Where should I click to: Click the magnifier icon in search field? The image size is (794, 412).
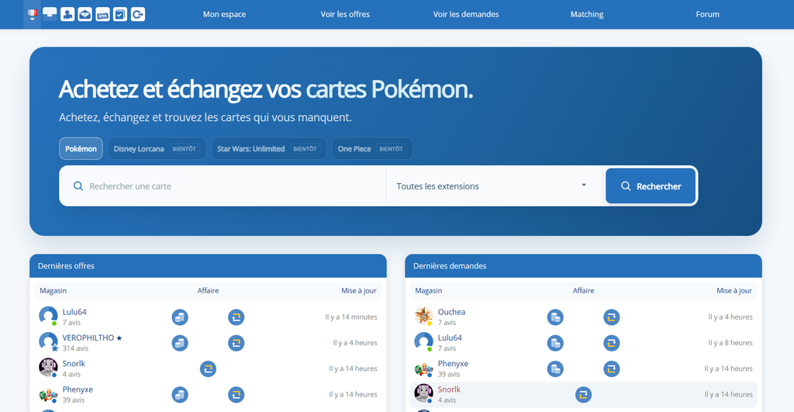(x=78, y=186)
